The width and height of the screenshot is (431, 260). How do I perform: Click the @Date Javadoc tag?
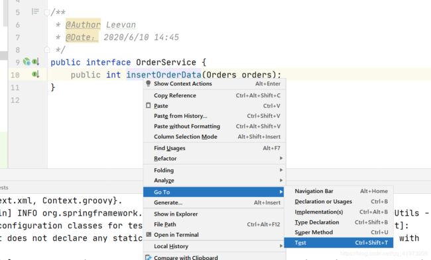coord(82,37)
